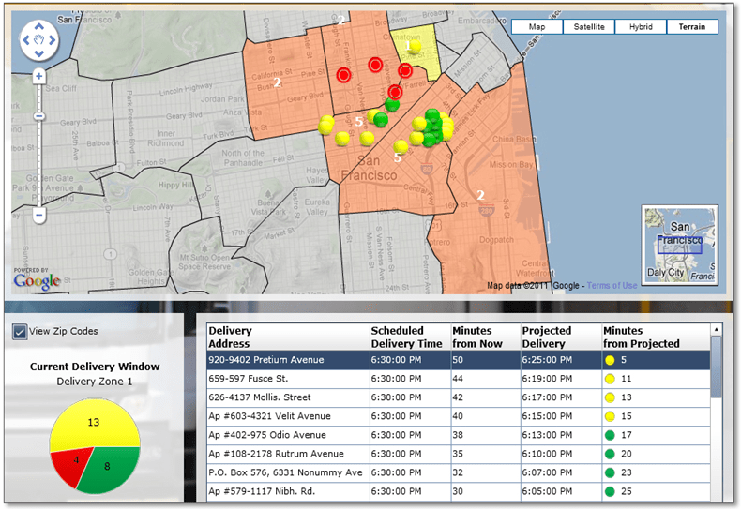Screen dimensions: 741x509
Task: Zoom out with the minus button
Action: [39, 215]
